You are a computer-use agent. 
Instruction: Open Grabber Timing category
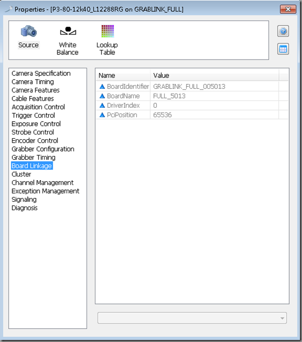pos(33,158)
